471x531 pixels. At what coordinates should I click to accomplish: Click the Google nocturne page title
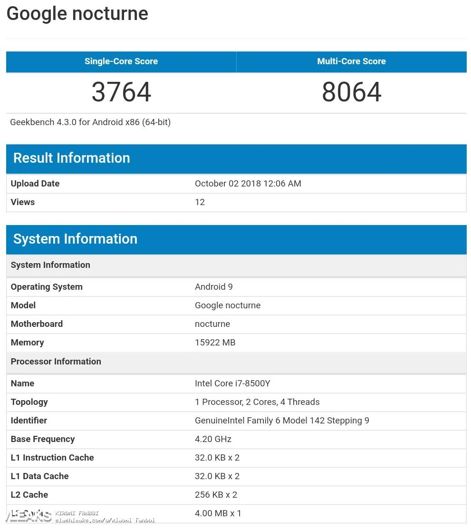[77, 13]
